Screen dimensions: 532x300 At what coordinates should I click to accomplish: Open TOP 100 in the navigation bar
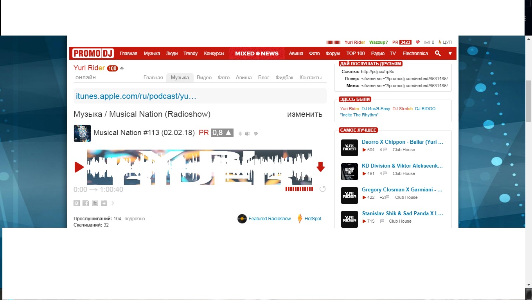pyautogui.click(x=355, y=54)
